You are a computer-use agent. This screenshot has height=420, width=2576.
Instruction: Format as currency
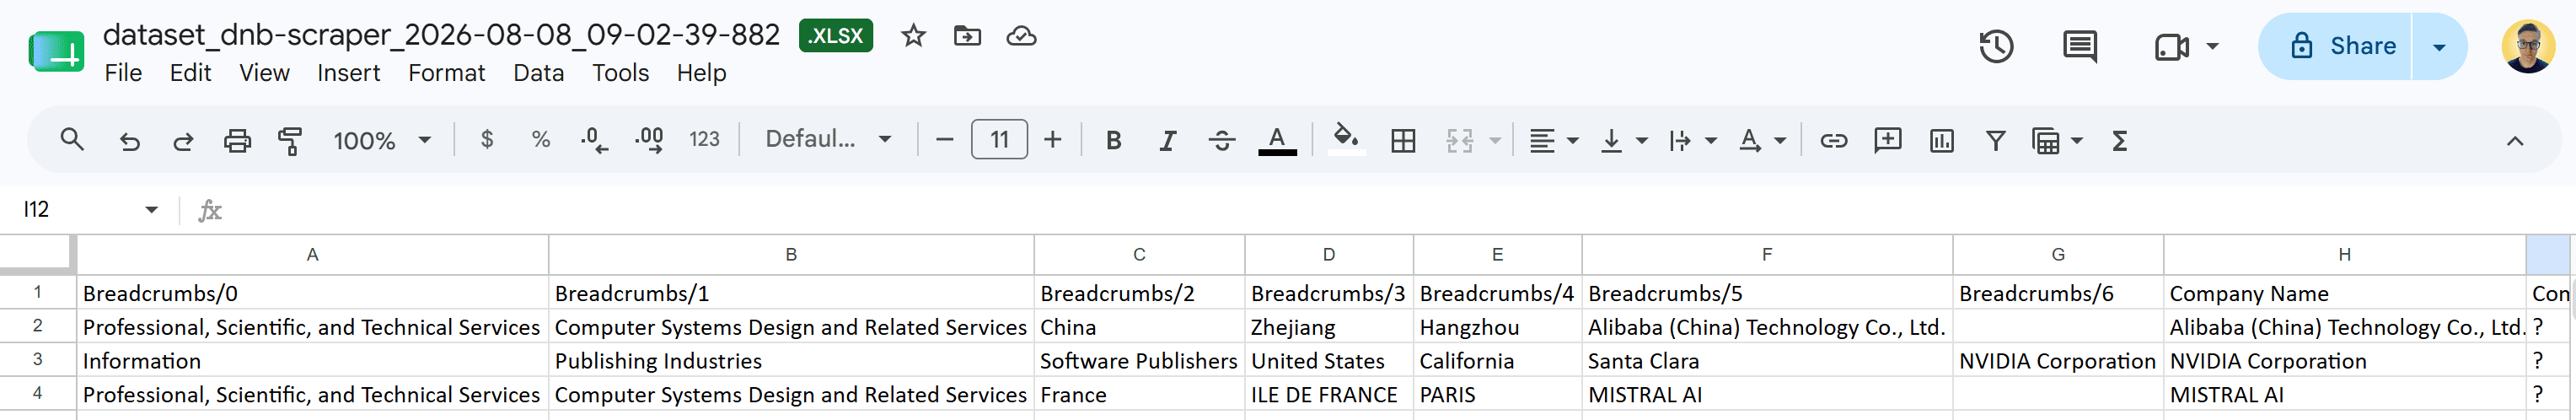pyautogui.click(x=487, y=139)
